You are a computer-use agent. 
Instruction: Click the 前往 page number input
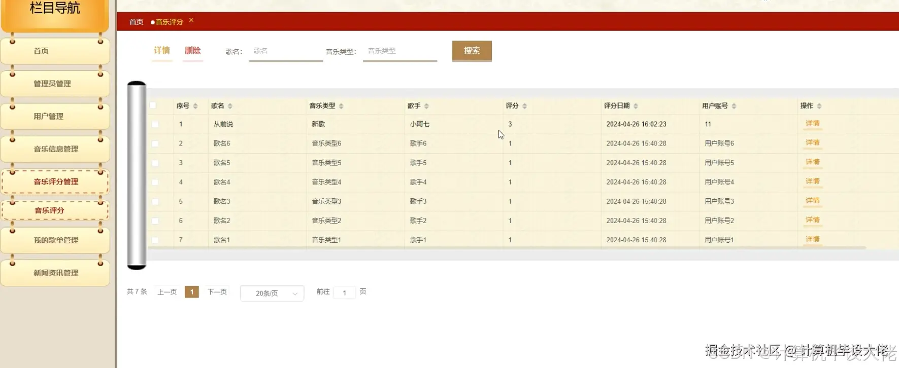(x=344, y=292)
